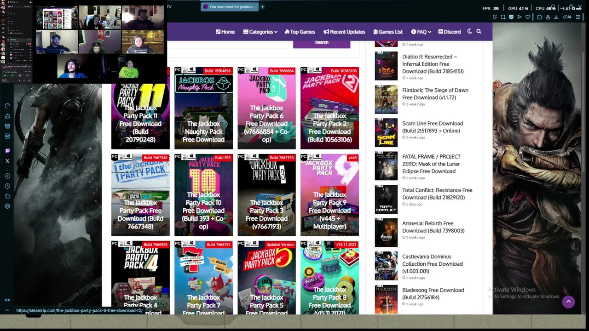Screen dimensions: 589x331
Task: Open Jackbox Party Pack 3 game card
Action: pos(266,195)
